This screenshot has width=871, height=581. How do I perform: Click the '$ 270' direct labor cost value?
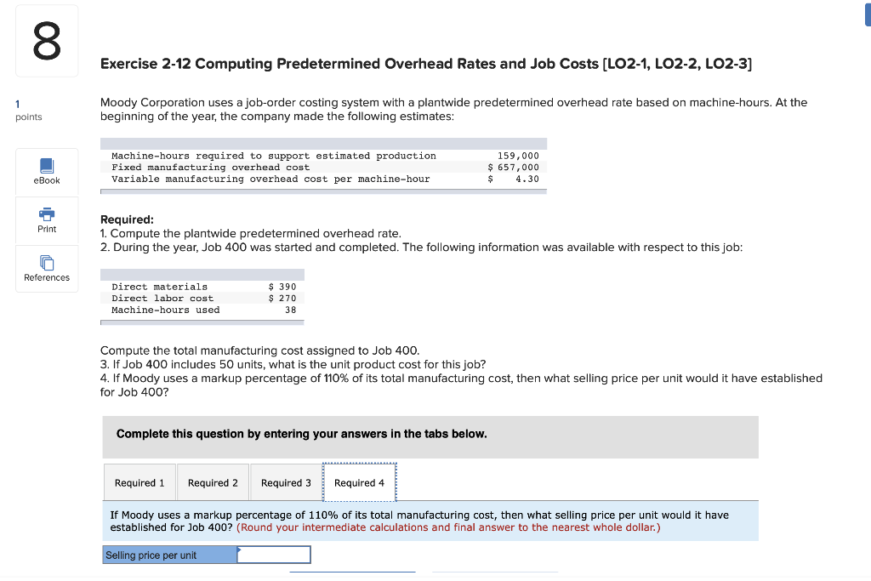[282, 299]
